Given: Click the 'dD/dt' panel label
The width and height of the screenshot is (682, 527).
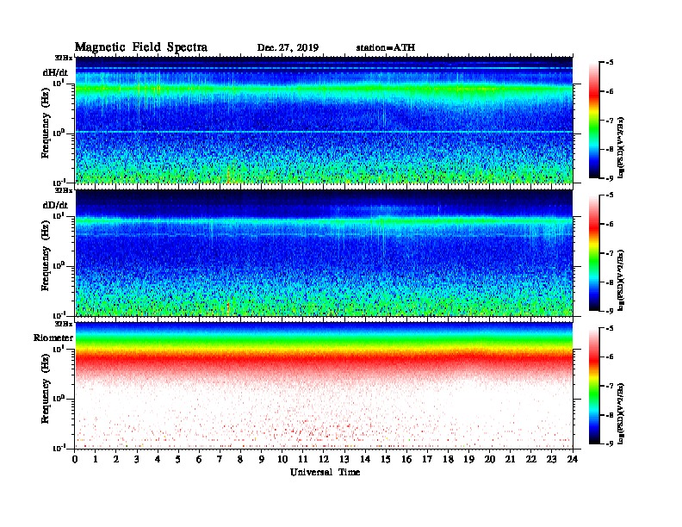Looking at the screenshot, I should click(x=55, y=205).
